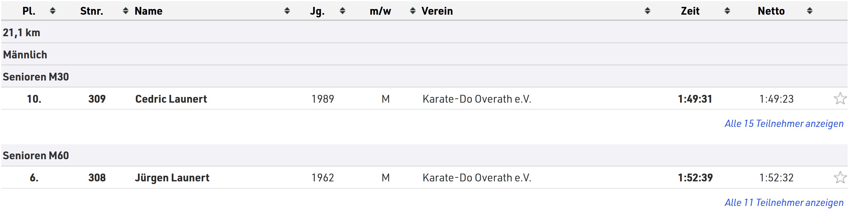
Task: Click the Verein column header label
Action: coord(437,11)
